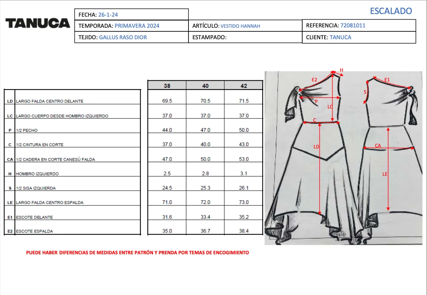Click the E1 label on back sketch
Viewport: 427px width, 295px height.
coord(387,80)
